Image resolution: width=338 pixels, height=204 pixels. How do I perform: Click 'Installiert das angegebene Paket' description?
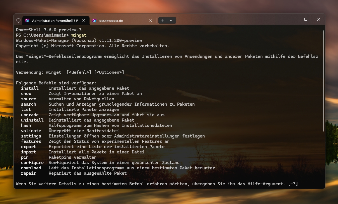pyautogui.click(x=89, y=88)
